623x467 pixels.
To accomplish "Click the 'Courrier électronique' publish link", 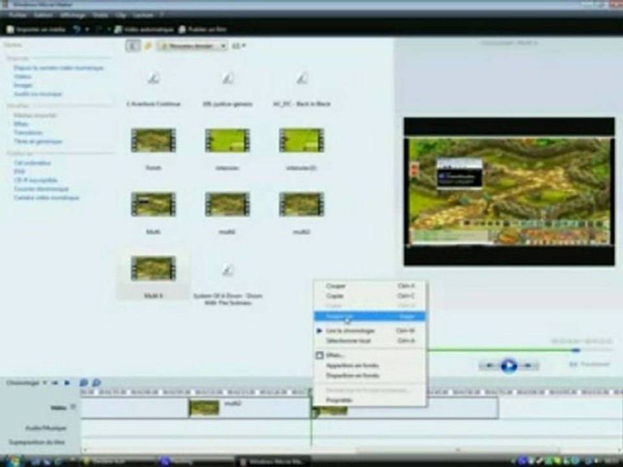I will tap(42, 189).
